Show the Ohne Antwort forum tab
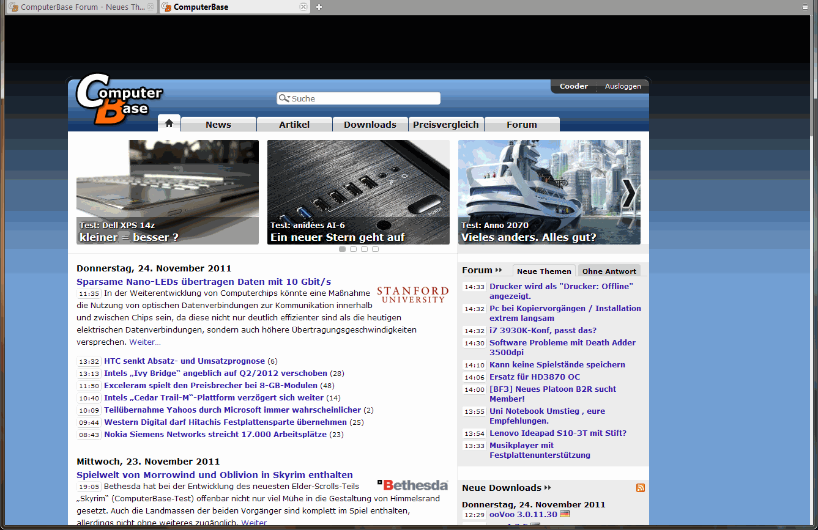This screenshot has height=530, width=818. (x=609, y=271)
